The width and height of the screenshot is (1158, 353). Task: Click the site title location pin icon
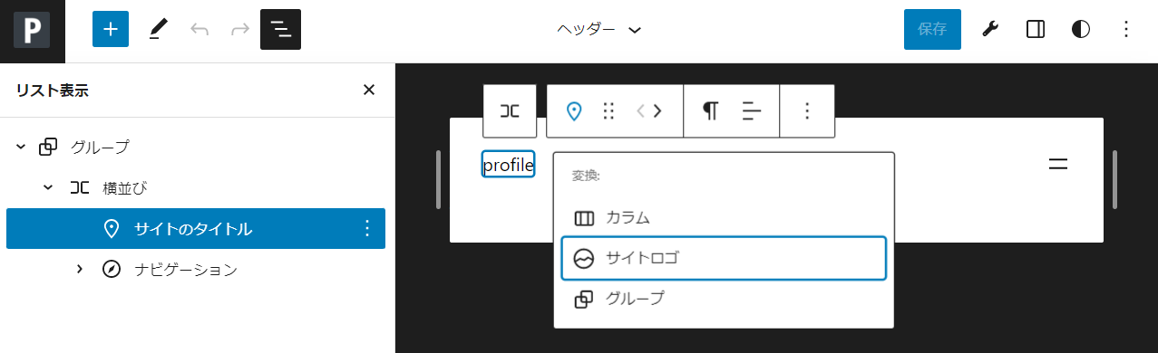click(x=573, y=110)
